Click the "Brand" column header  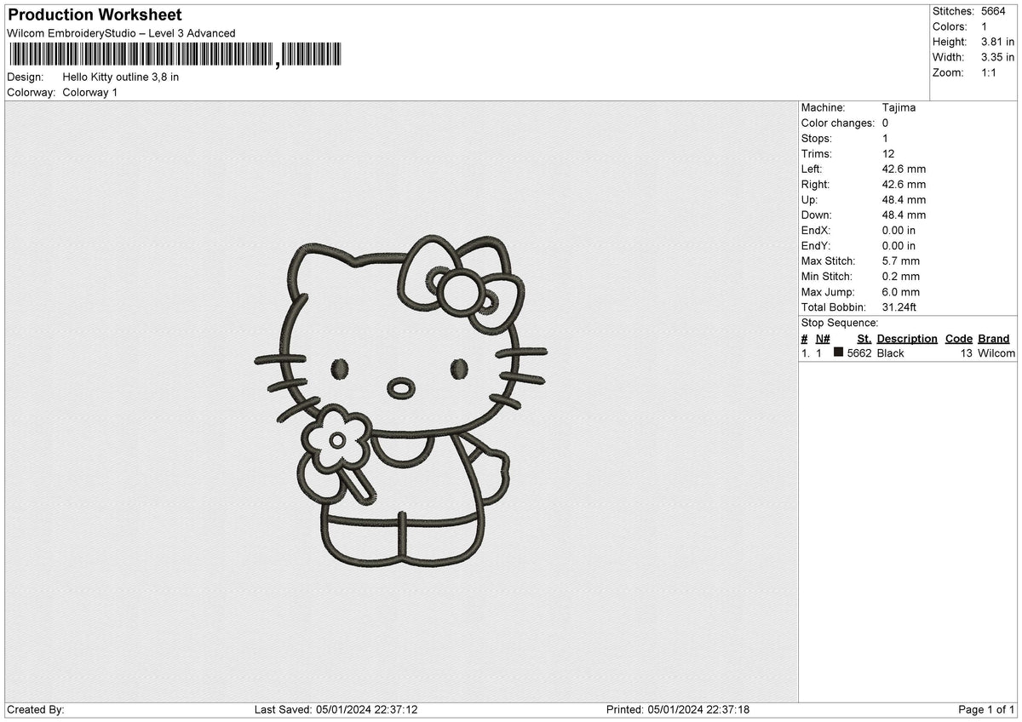pyautogui.click(x=994, y=338)
